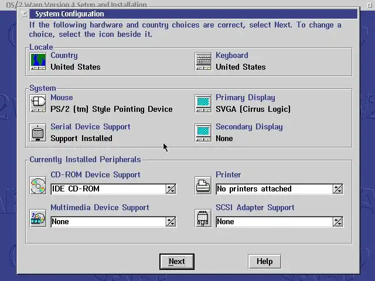The height and width of the screenshot is (281, 375).
Task: Open the Secondary Display icon
Action: point(203,133)
